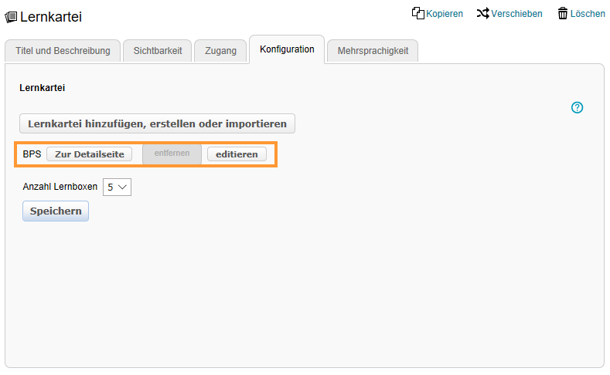Open the Sichtbarkeit tab

[158, 51]
